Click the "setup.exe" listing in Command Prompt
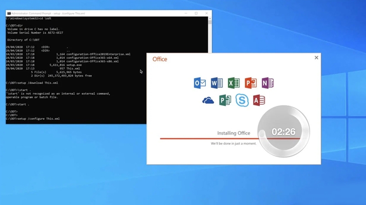 click(74, 65)
